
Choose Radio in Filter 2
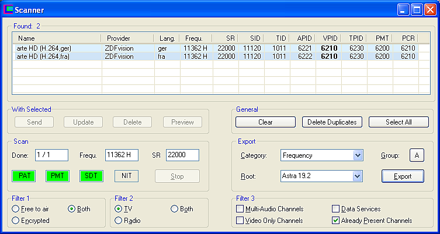pos(119,221)
